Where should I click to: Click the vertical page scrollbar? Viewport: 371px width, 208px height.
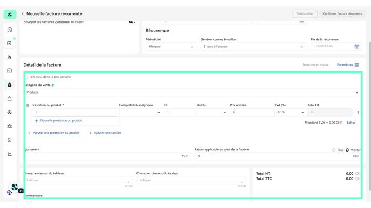tap(370, 116)
